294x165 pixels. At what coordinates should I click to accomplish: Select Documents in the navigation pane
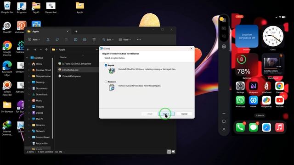click(x=40, y=88)
